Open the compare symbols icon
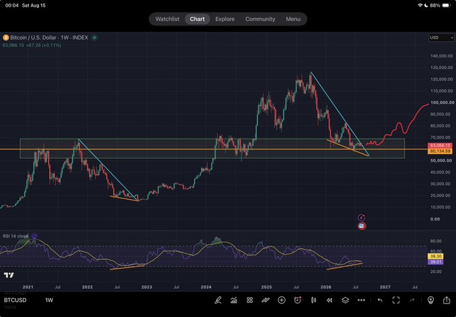This screenshot has height=317, width=456. pyautogui.click(x=266, y=300)
